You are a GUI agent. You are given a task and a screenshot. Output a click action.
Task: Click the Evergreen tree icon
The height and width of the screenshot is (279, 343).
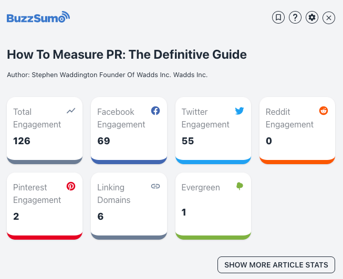pos(240,186)
